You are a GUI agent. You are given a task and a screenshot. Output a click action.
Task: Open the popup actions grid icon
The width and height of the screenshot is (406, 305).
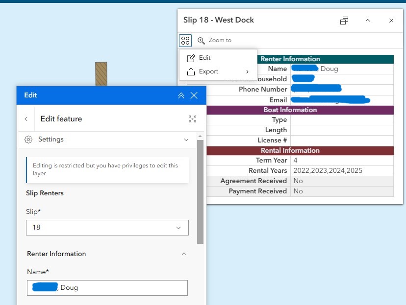tap(184, 40)
